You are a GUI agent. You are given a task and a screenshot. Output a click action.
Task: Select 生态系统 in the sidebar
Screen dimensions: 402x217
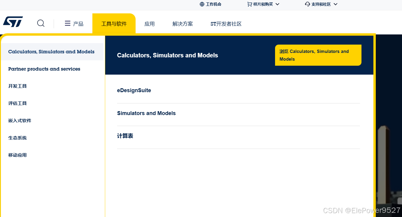(x=18, y=138)
